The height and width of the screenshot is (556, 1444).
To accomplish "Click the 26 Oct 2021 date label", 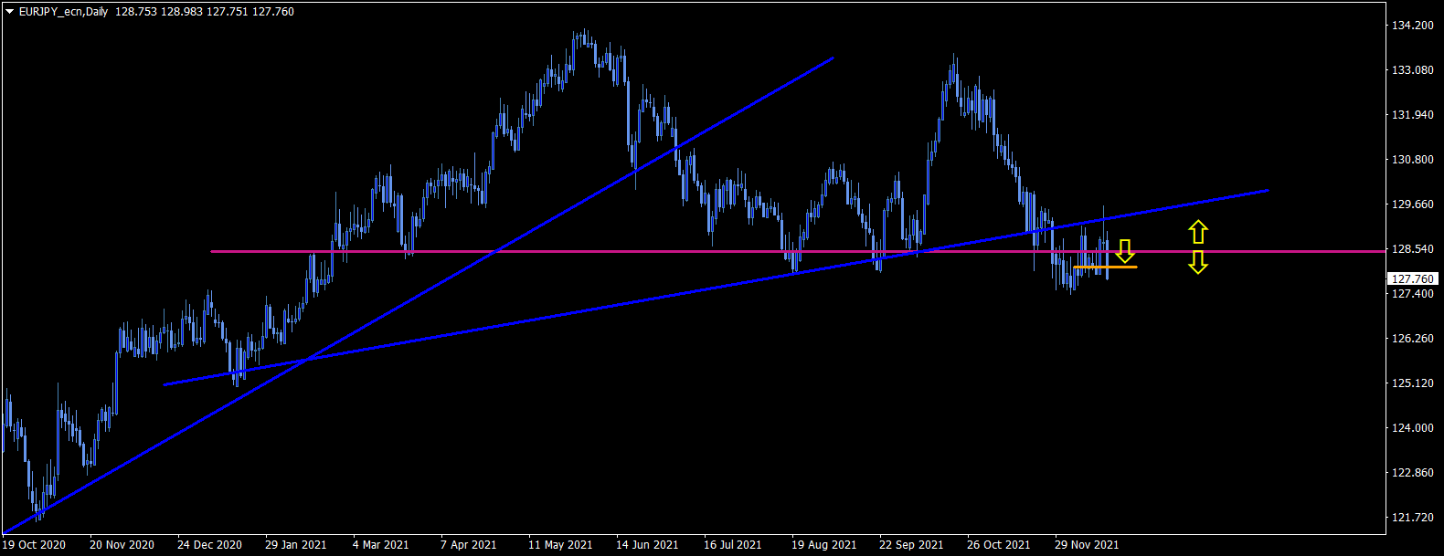I will coord(998,545).
